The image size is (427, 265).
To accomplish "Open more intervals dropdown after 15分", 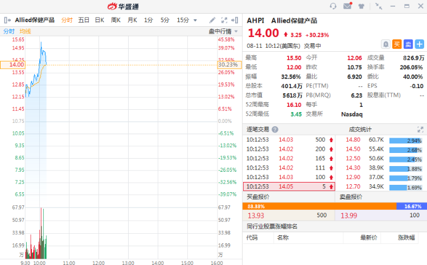I will (195, 20).
